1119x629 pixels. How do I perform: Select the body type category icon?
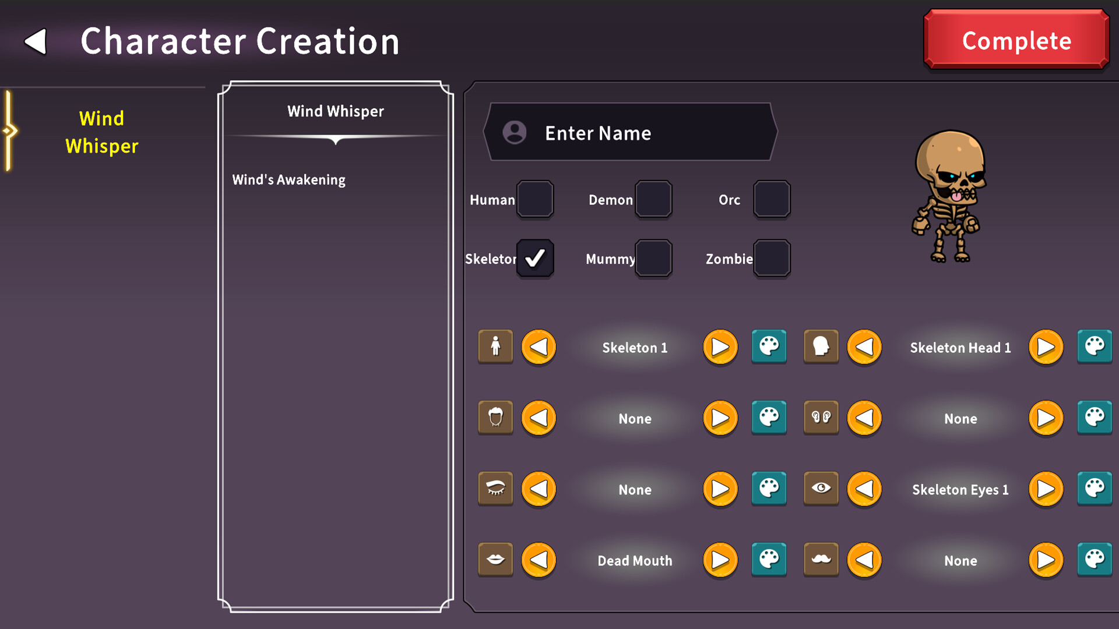pos(495,347)
